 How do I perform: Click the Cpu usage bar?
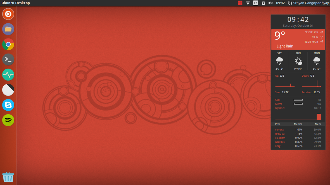click(x=298, y=100)
